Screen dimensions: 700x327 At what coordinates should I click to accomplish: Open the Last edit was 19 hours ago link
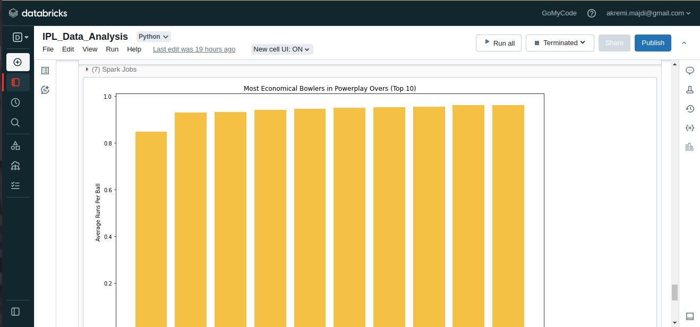coord(194,49)
